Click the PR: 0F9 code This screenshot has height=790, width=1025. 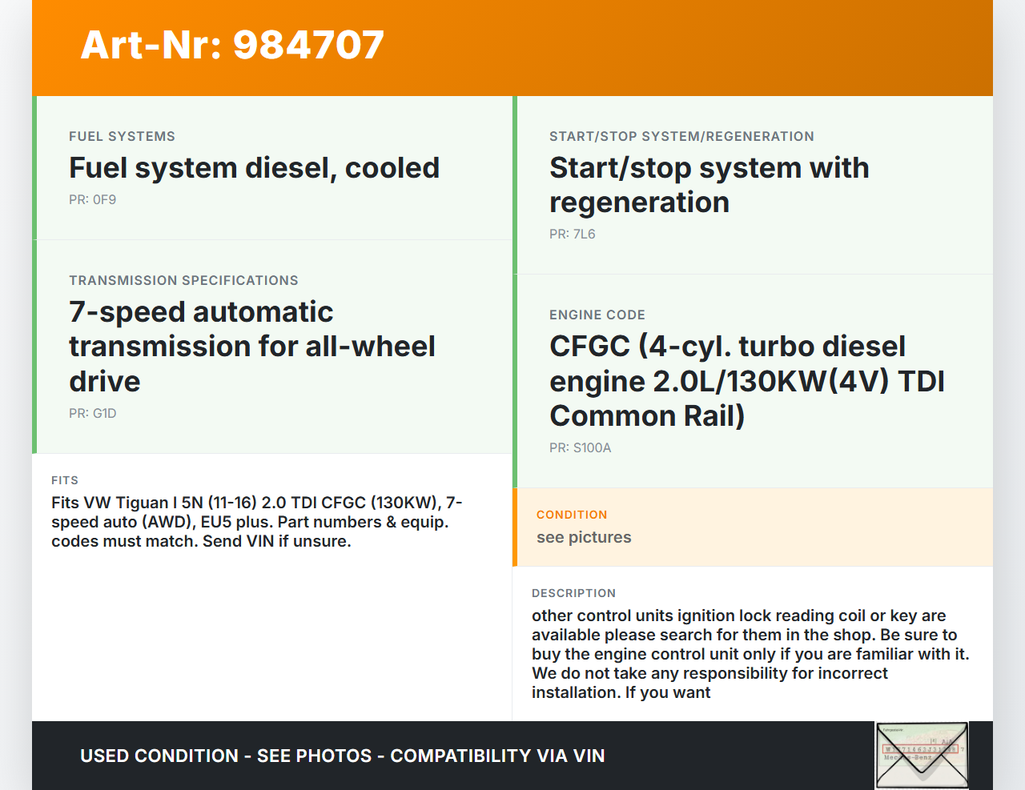tap(92, 200)
